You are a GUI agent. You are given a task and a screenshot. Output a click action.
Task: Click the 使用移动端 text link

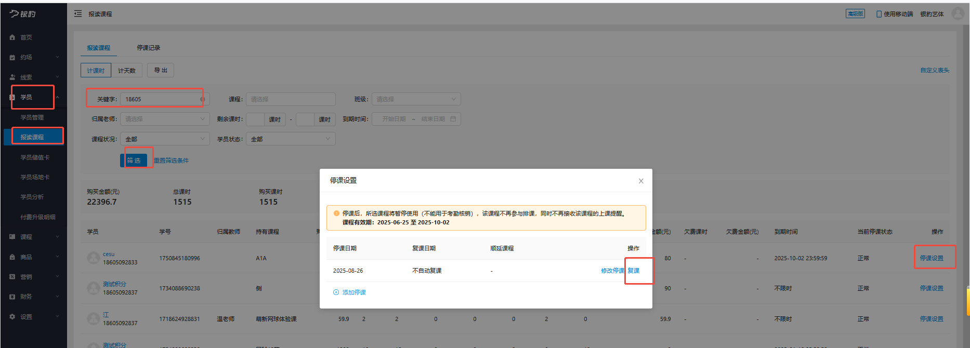click(898, 14)
